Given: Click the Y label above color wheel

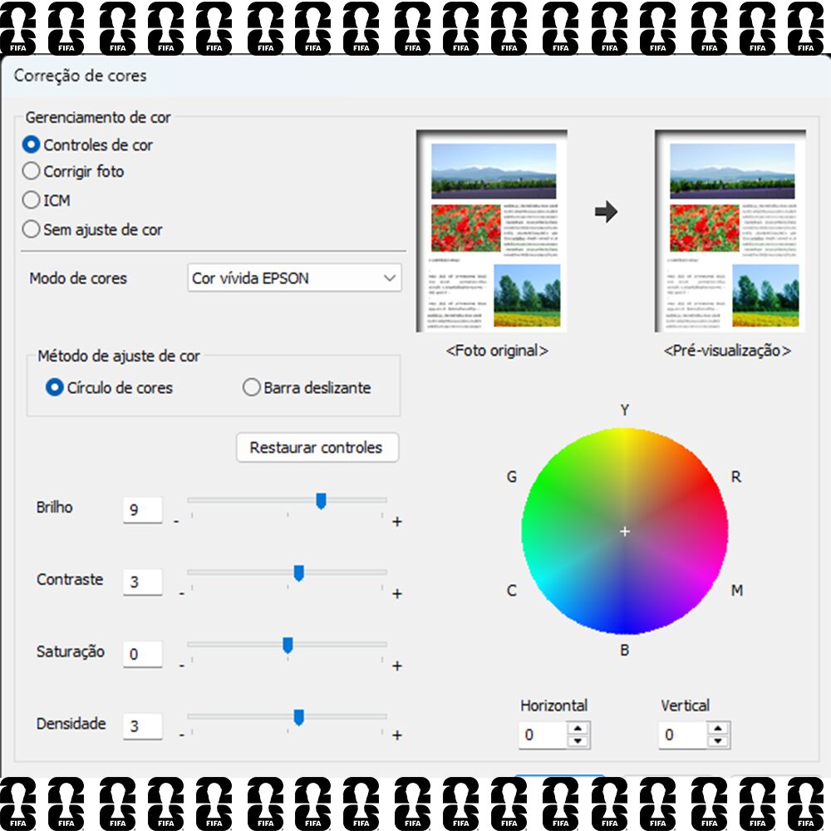Looking at the screenshot, I should (625, 410).
